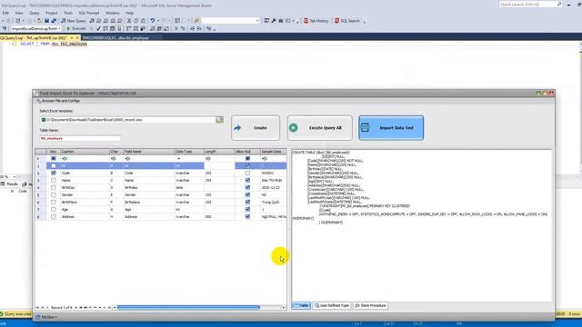This screenshot has height=327, width=582.
Task: Uncheck Allow Null for the Age row
Action: 247,210
